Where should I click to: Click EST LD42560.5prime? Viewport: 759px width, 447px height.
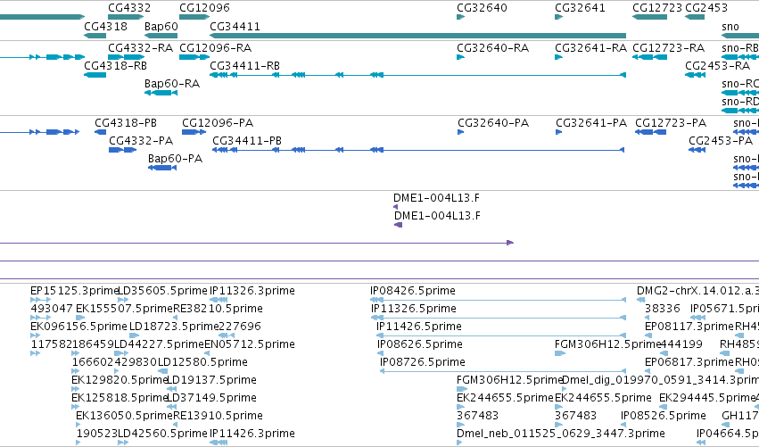pyautogui.click(x=162, y=435)
